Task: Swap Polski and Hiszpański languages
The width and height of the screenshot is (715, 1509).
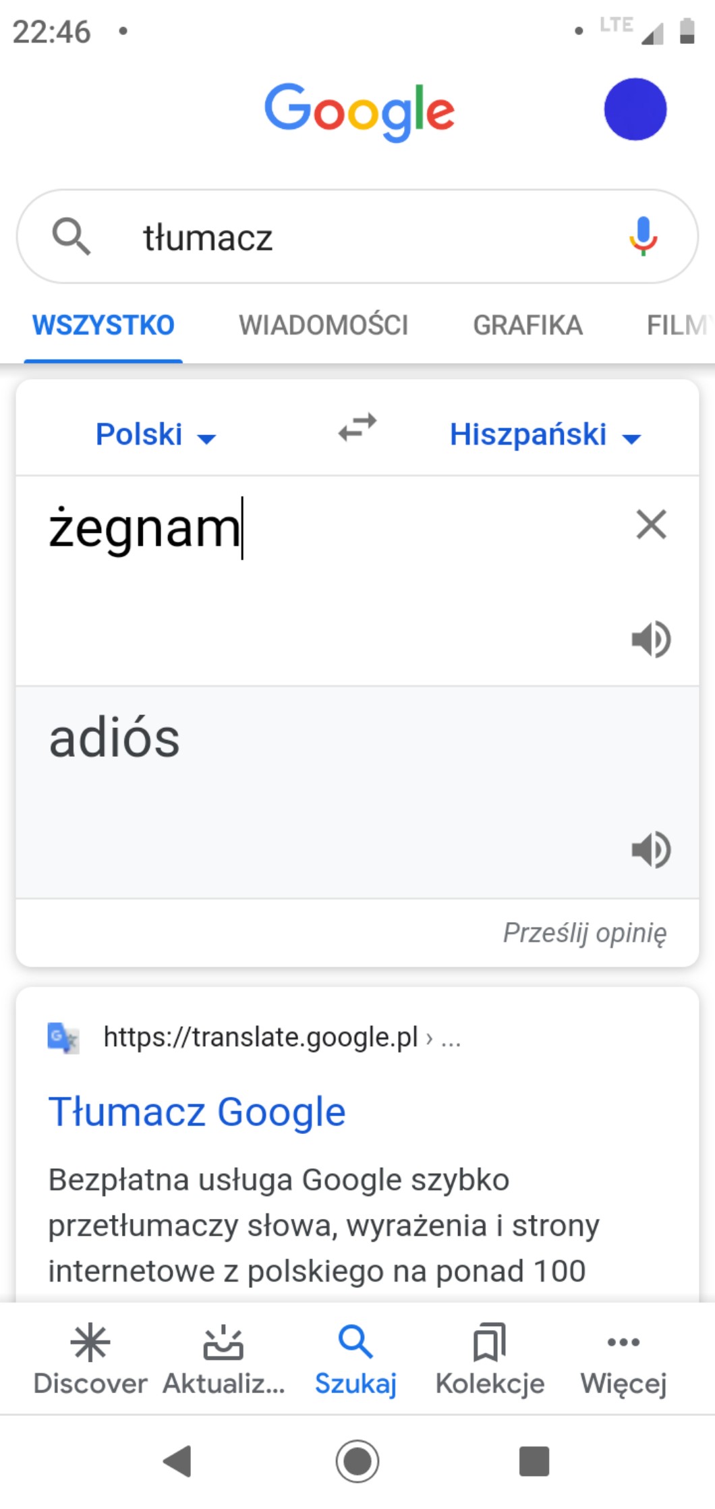Action: point(357,428)
